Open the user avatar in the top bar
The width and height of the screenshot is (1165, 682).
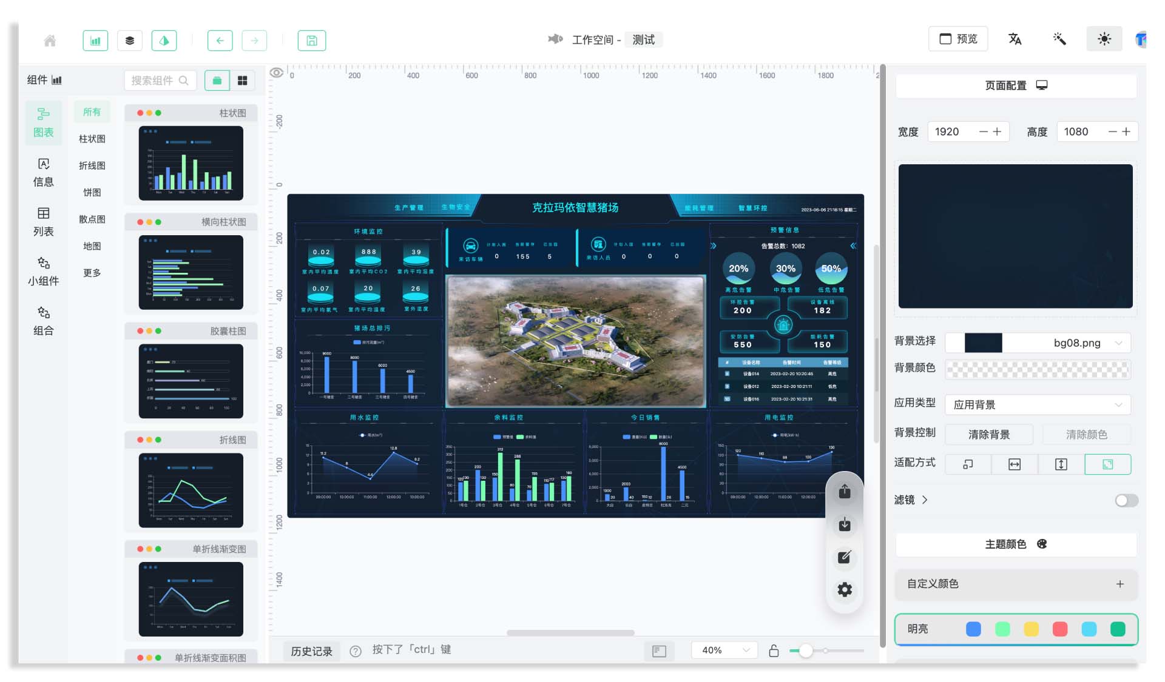[1140, 39]
